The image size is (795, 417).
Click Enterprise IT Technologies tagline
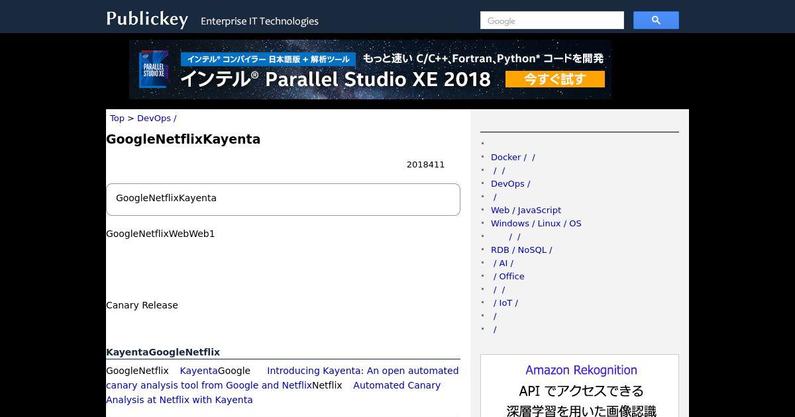tap(260, 21)
